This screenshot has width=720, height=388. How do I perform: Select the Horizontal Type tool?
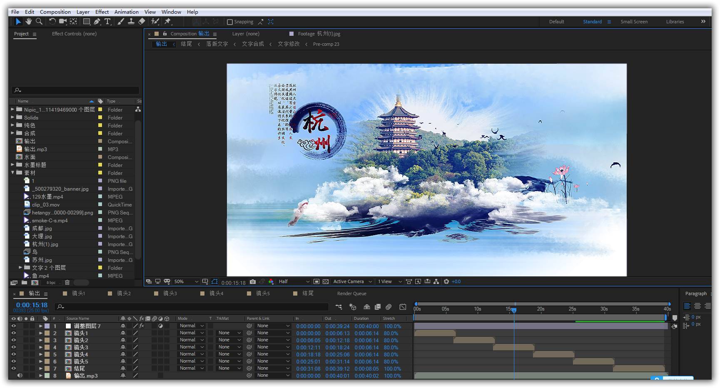pyautogui.click(x=107, y=22)
